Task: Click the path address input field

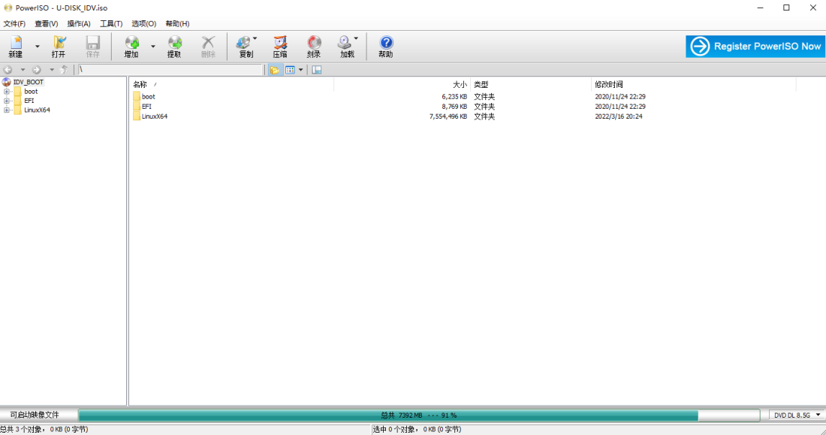Action: pos(170,70)
